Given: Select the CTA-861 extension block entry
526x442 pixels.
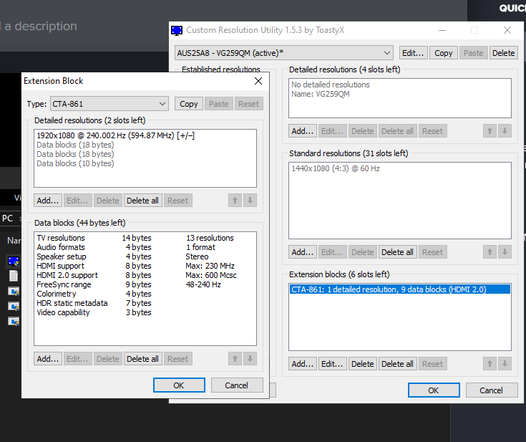Looking at the screenshot, I should pos(399,290).
